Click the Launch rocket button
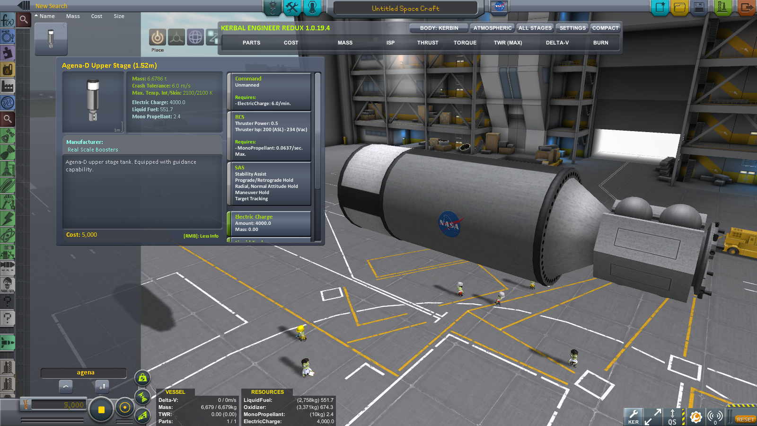Screen dimensions: 757x426 click(x=722, y=8)
